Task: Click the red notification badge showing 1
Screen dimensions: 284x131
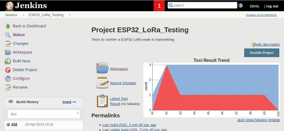Action: tap(159, 6)
